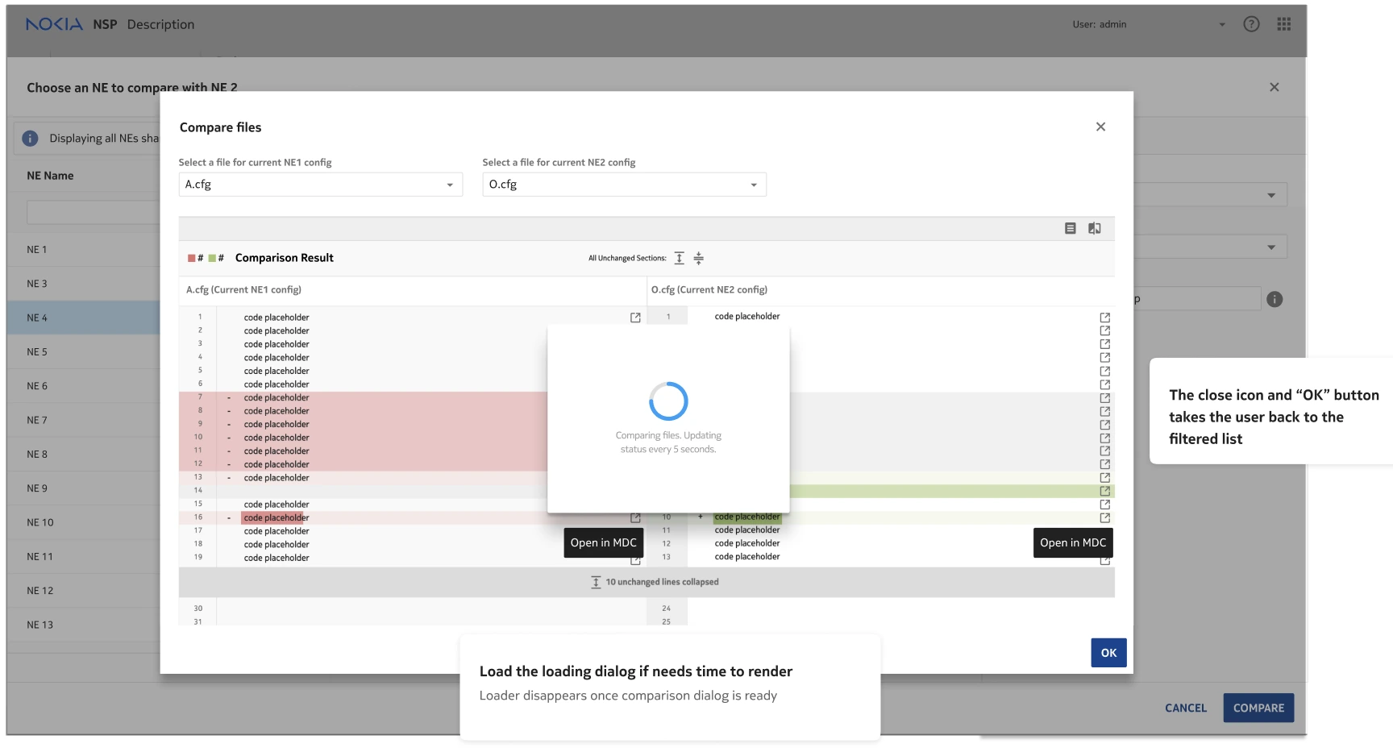This screenshot has height=756, width=1393.
Task: Click the info icon on the right panel
Action: [x=1274, y=299]
